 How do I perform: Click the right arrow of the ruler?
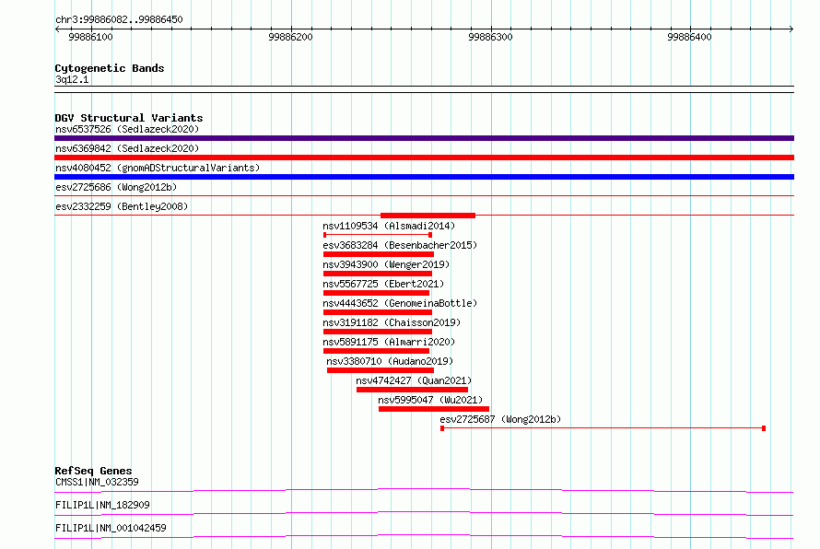pos(791,29)
